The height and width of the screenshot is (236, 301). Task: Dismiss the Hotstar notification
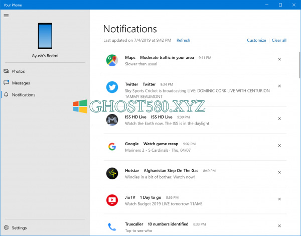pyautogui.click(x=279, y=172)
